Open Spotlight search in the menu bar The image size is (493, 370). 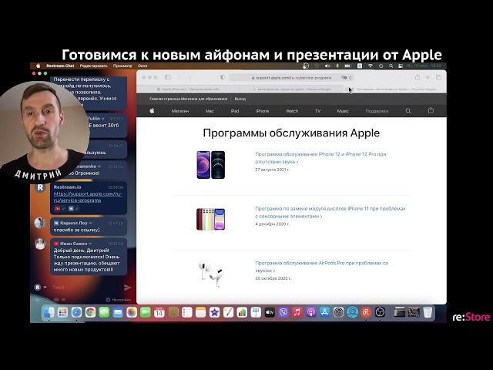[x=391, y=66]
